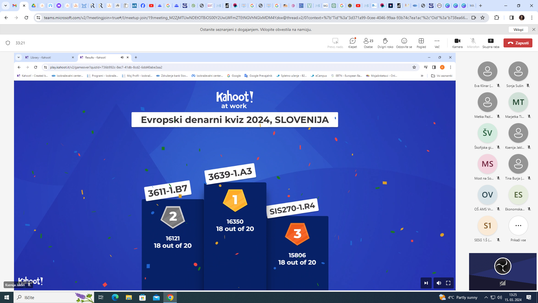Screen dimensions: 538x303
Task: Select Eva Klinar participant avatar
Action: click(487, 71)
